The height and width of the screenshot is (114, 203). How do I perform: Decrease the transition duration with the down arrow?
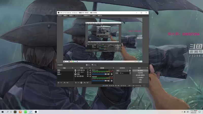pos(130,74)
